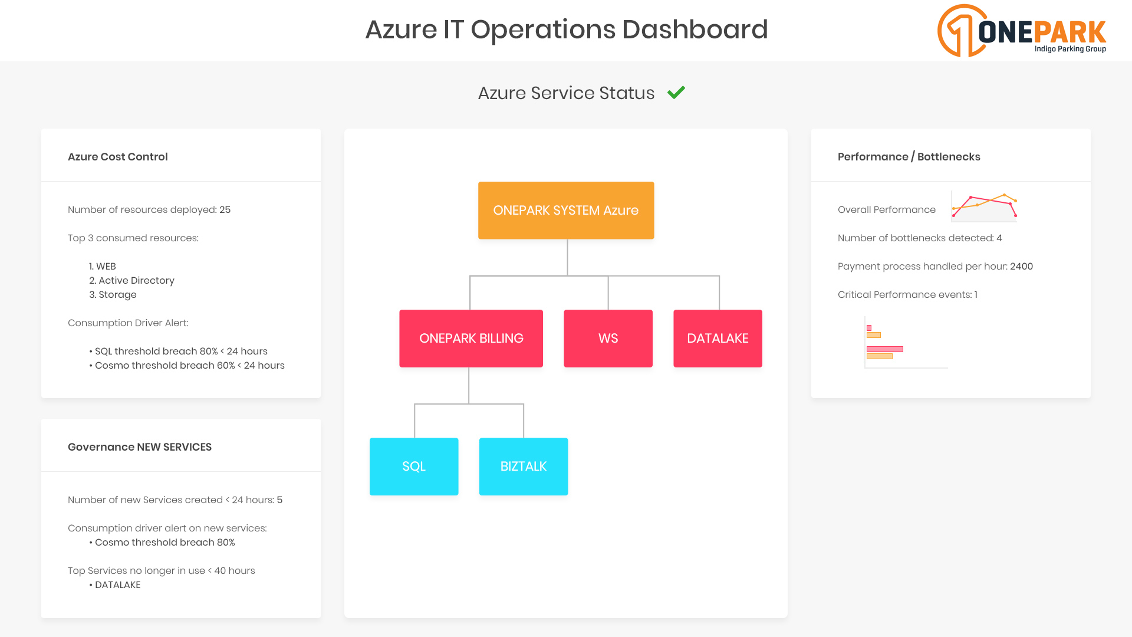This screenshot has width=1132, height=637.
Task: Click 'Consumption driver alert on new services:'
Action: click(167, 528)
